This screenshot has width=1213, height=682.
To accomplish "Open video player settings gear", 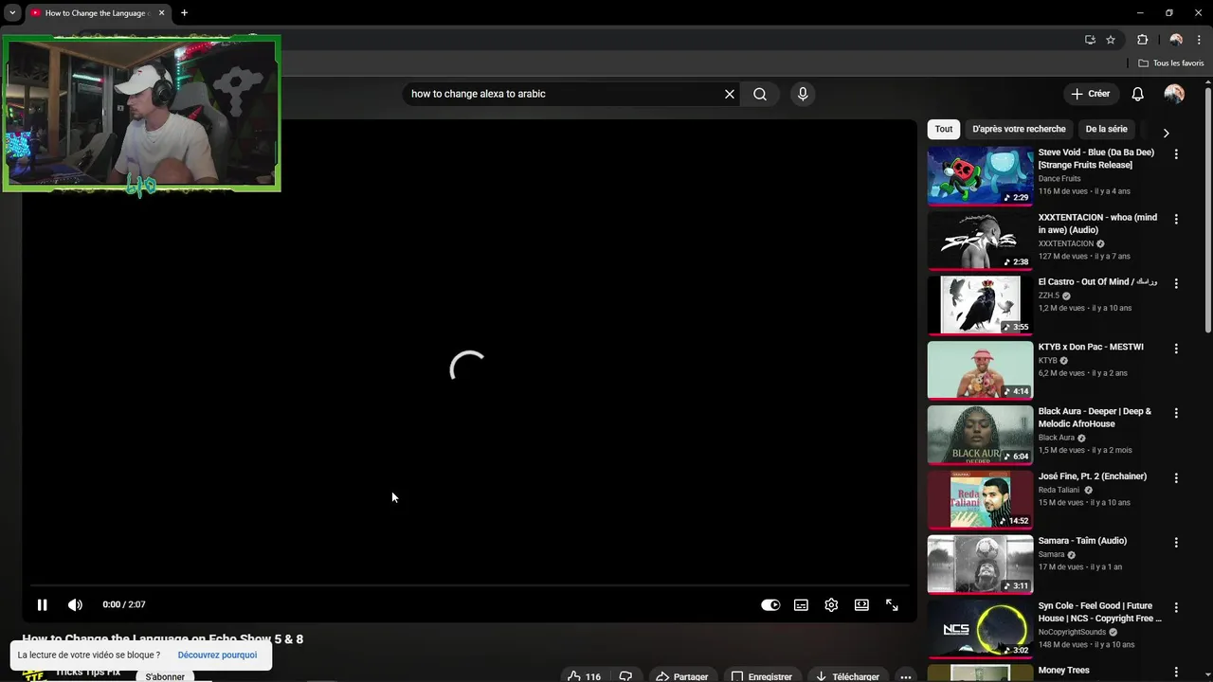I will tap(831, 605).
